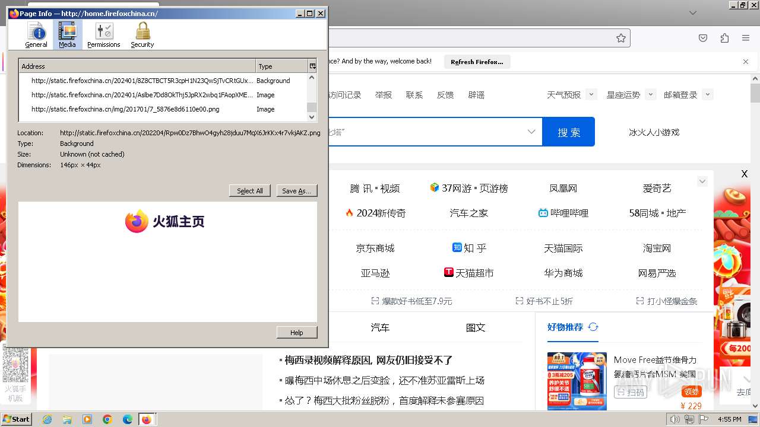Viewport: 760px width, 427px height.
Task: Expand the 天气预报 dropdown arrow
Action: tap(591, 94)
